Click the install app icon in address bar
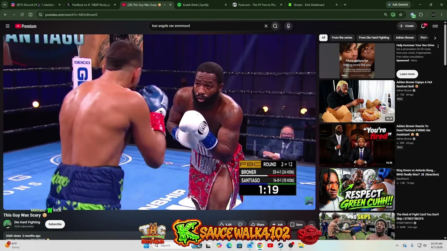 click(x=393, y=15)
